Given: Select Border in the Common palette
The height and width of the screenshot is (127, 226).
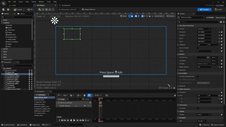Looking at the screenshot, I should pos(9,25).
